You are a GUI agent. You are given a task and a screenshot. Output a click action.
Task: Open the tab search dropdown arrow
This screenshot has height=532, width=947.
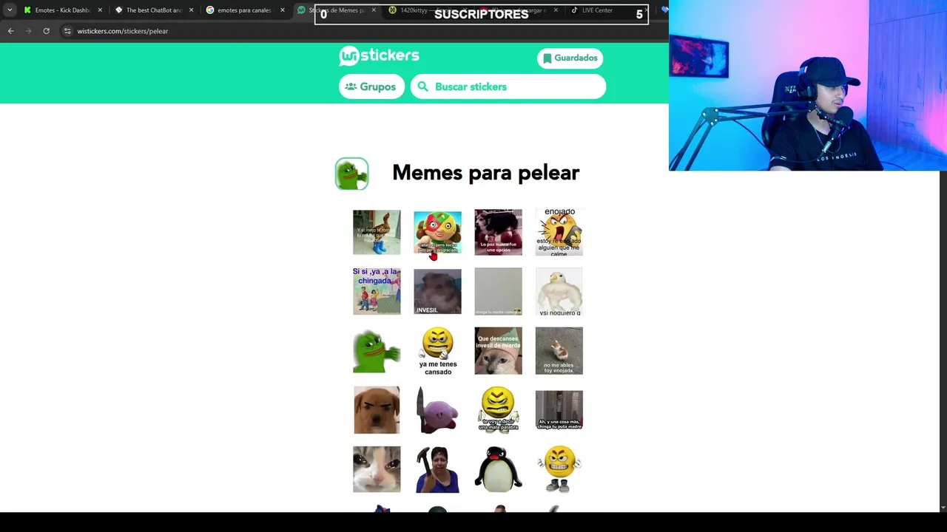point(9,10)
